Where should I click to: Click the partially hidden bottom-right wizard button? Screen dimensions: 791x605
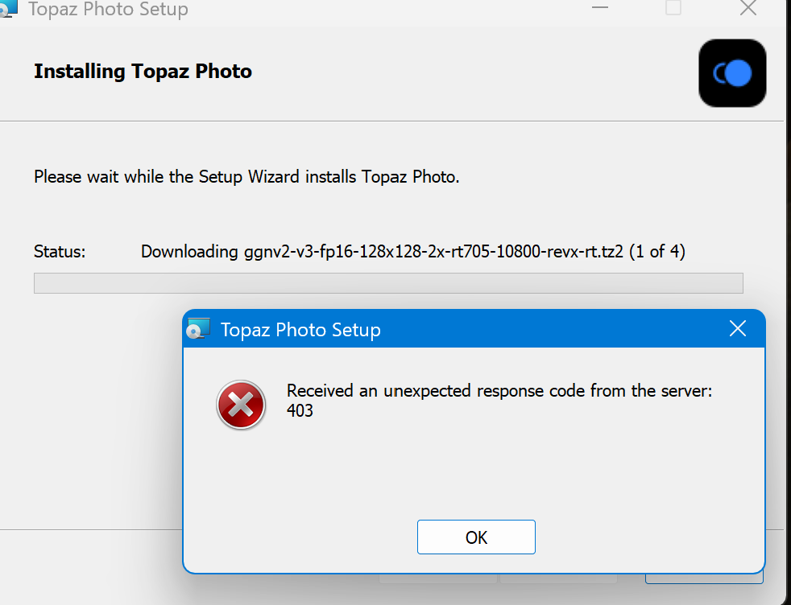[x=705, y=578]
